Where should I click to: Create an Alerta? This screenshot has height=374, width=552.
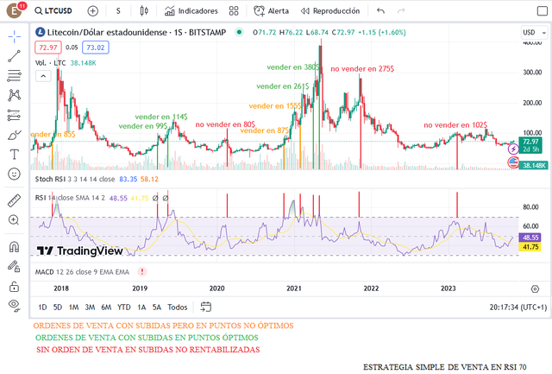coord(271,11)
